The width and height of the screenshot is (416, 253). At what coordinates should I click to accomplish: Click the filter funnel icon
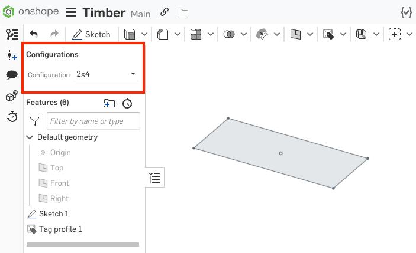[x=35, y=121]
